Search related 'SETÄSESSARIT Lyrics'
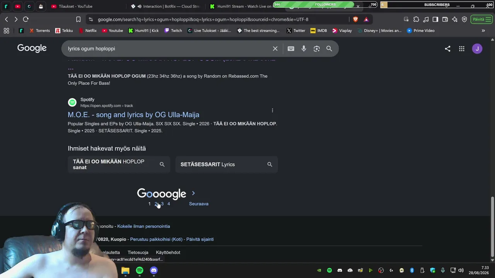The height and width of the screenshot is (278, 495). click(227, 164)
